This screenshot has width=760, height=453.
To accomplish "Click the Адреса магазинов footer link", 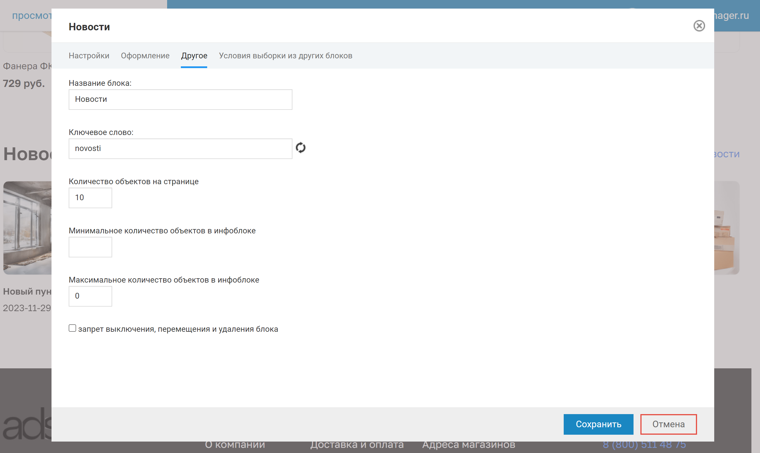I will click(468, 445).
